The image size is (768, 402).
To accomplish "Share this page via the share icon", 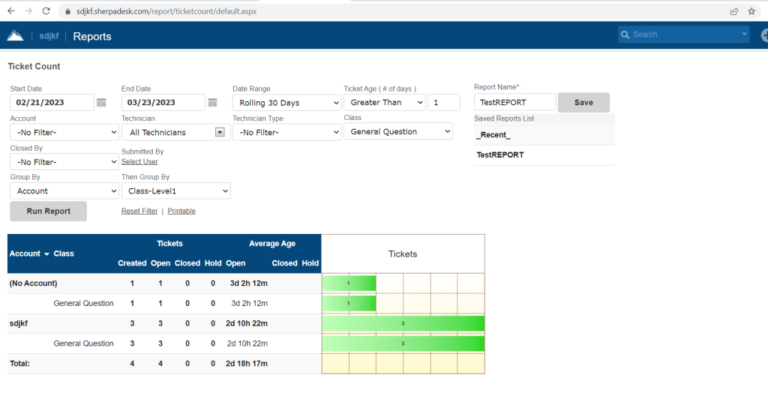I will pyautogui.click(x=733, y=11).
